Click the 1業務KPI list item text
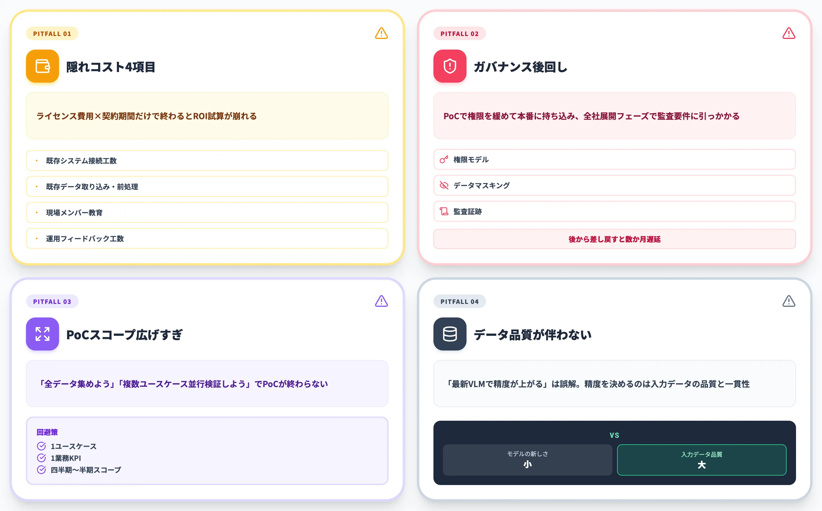The width and height of the screenshot is (822, 511). click(66, 458)
